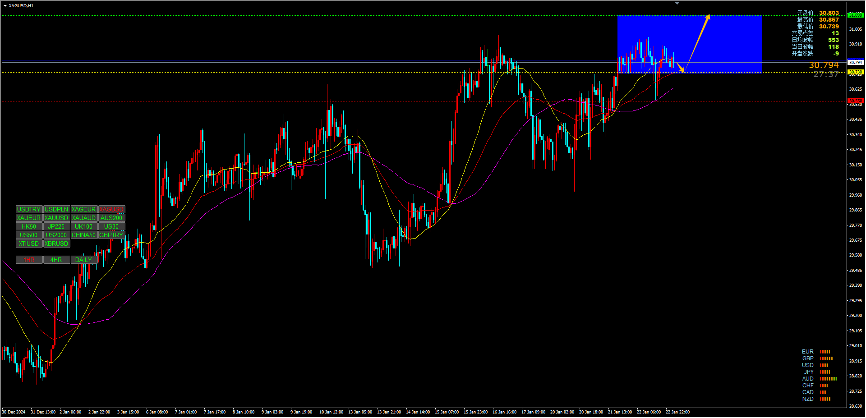Switch to US2000 index

point(57,235)
